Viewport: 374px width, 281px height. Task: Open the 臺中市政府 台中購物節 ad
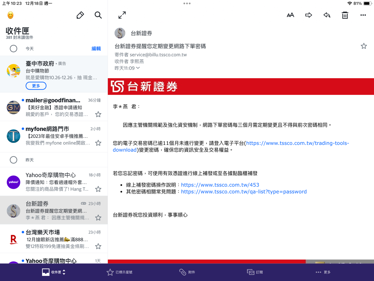(x=54, y=74)
